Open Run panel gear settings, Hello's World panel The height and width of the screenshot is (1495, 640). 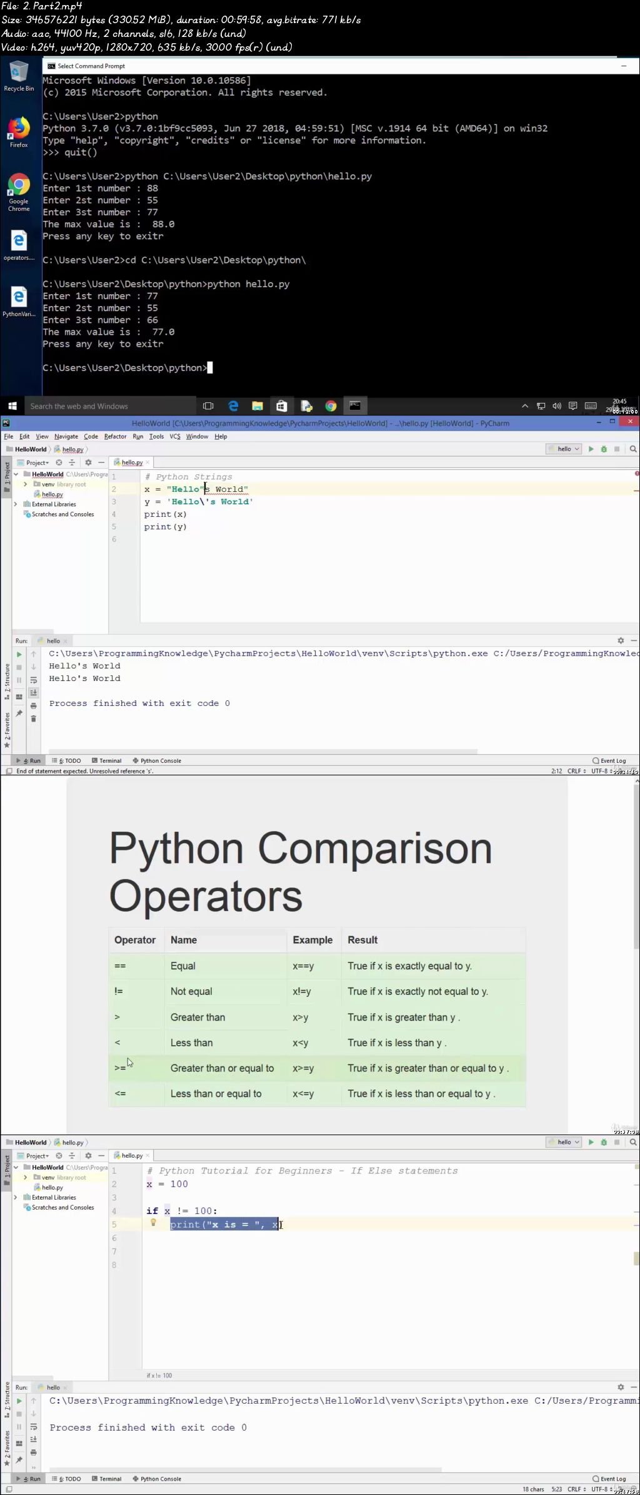pyautogui.click(x=621, y=641)
